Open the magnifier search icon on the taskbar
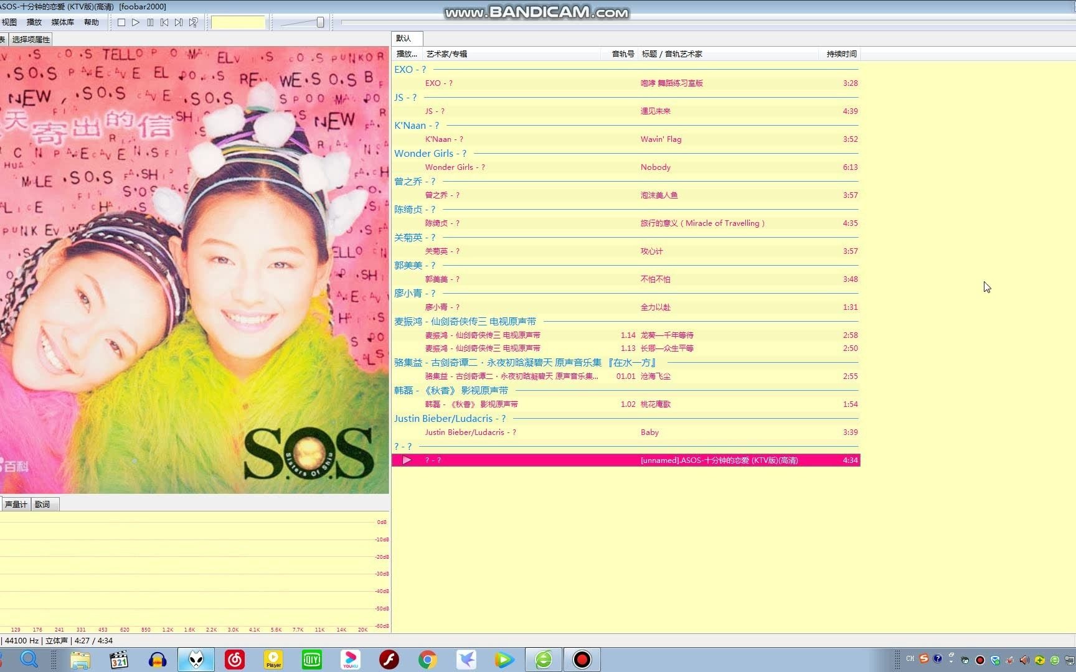The image size is (1076, 672). pos(29,660)
